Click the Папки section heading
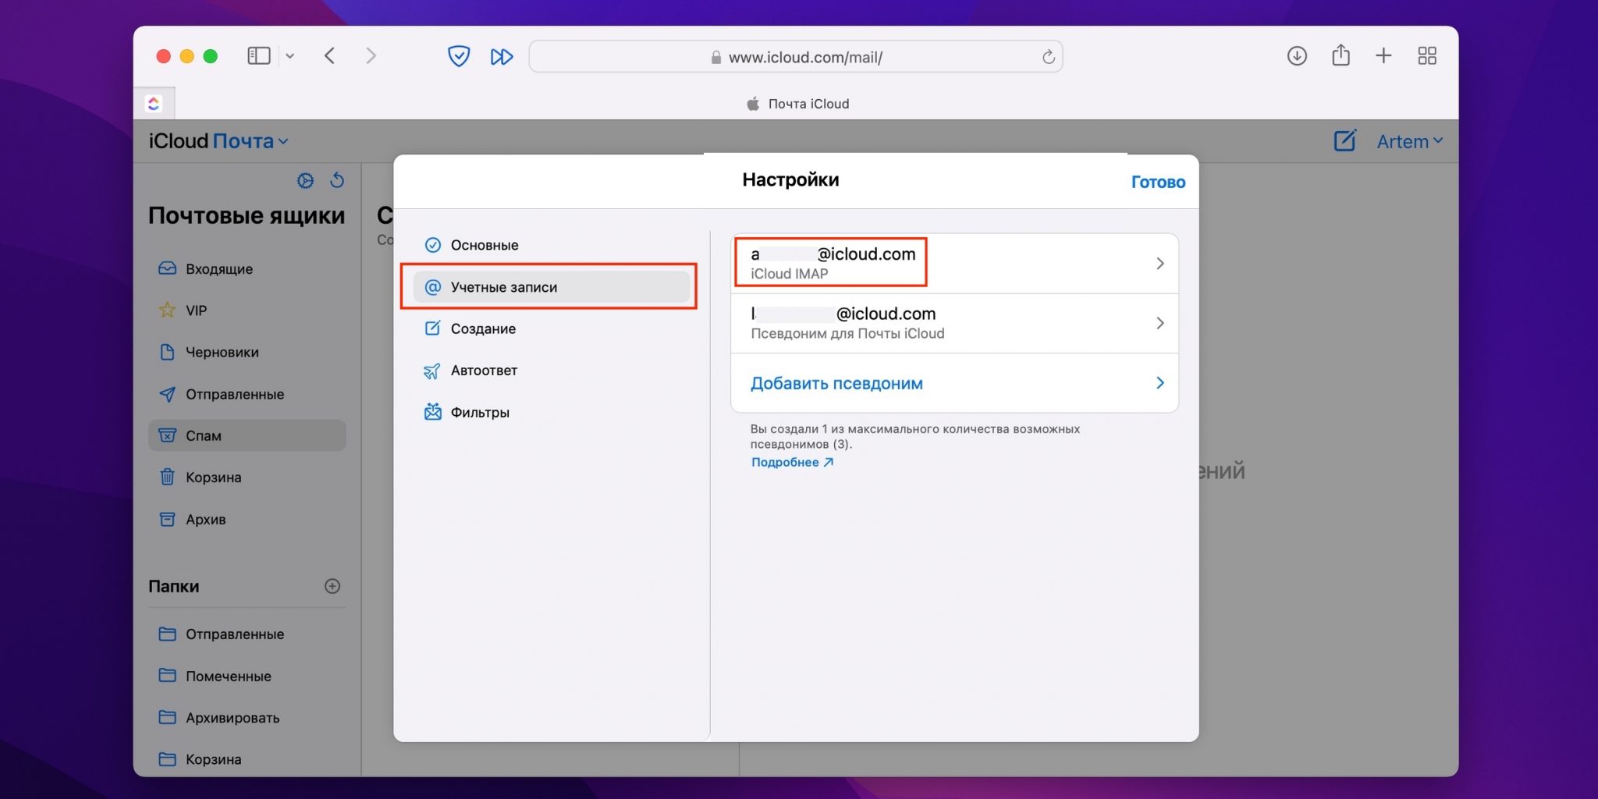This screenshot has width=1598, height=799. click(x=174, y=586)
